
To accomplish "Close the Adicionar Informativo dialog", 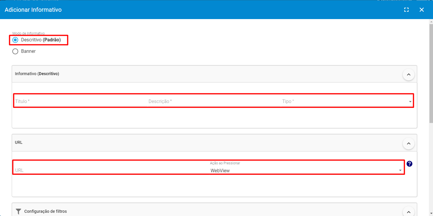I will [x=422, y=10].
